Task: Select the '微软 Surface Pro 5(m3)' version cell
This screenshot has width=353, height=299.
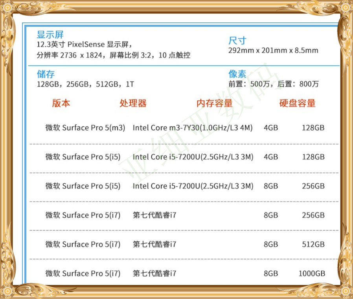Action: click(x=85, y=128)
